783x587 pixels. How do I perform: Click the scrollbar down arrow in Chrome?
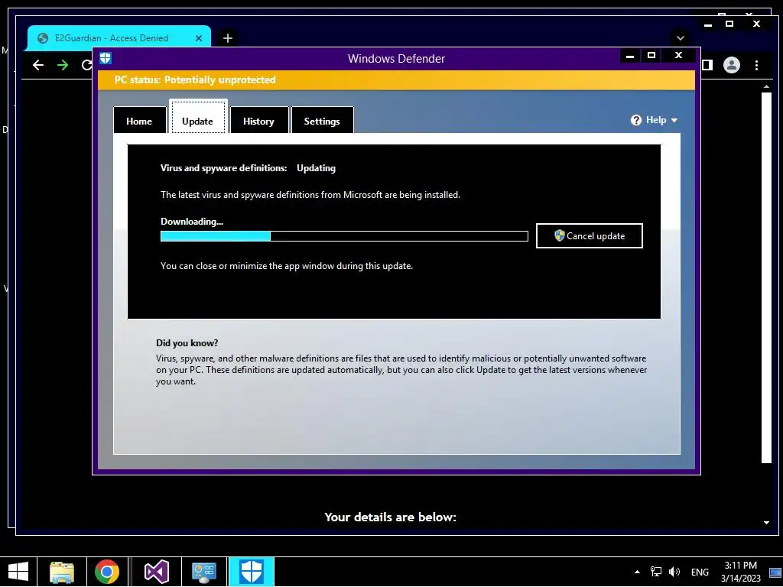[766, 523]
